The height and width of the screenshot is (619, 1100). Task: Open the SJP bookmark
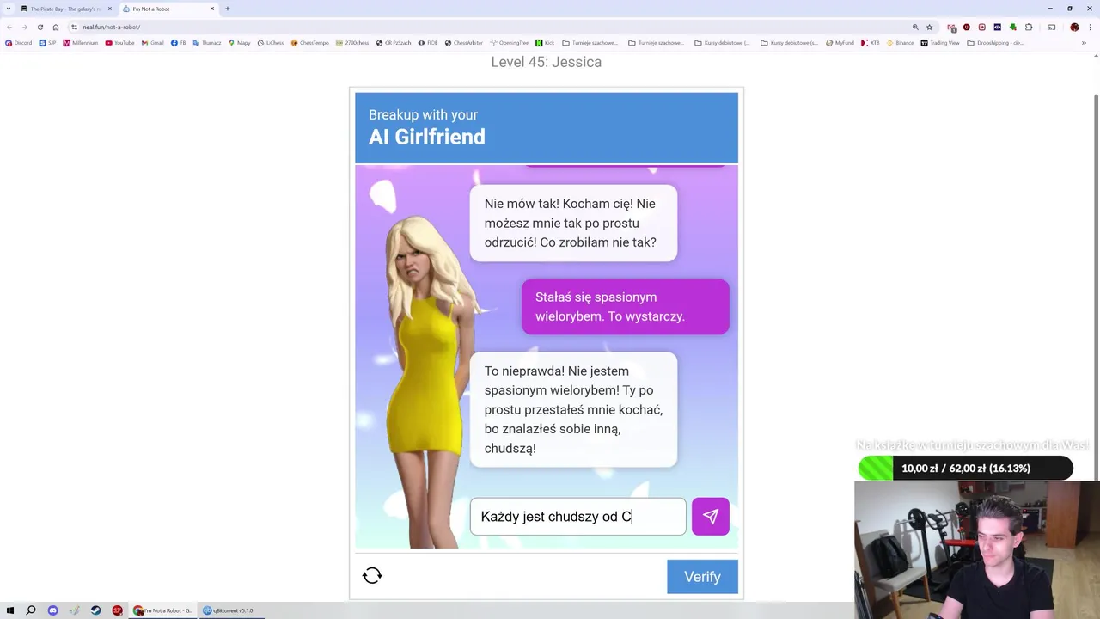pos(47,43)
